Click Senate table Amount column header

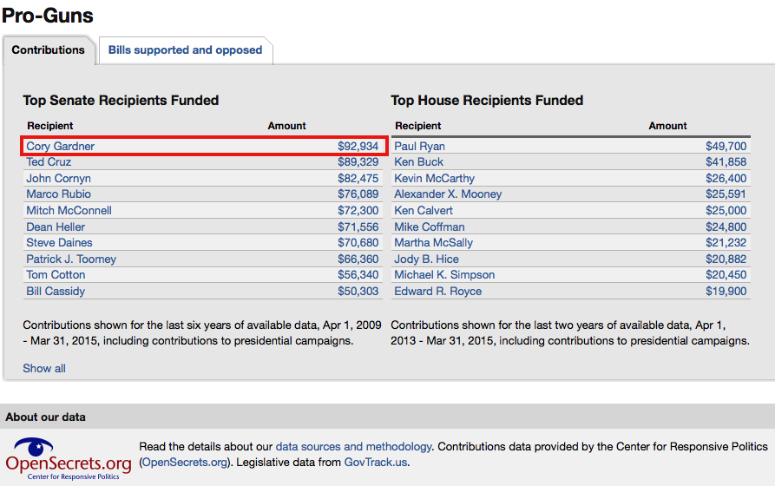[286, 126]
